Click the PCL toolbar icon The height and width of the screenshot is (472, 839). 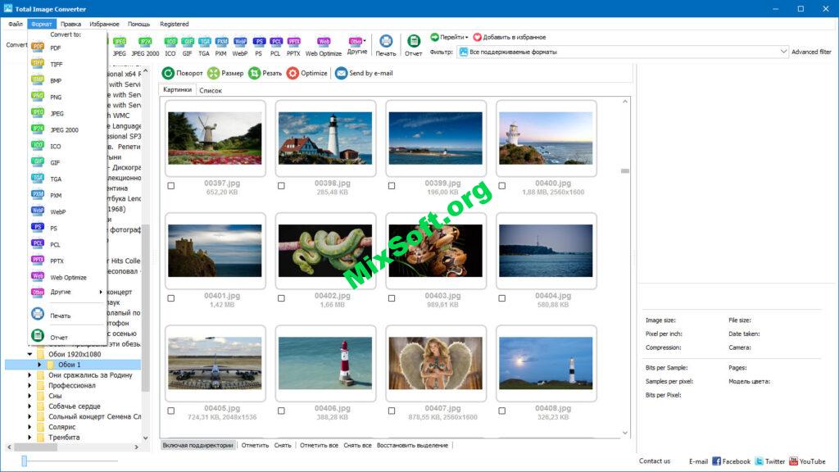pos(275,47)
